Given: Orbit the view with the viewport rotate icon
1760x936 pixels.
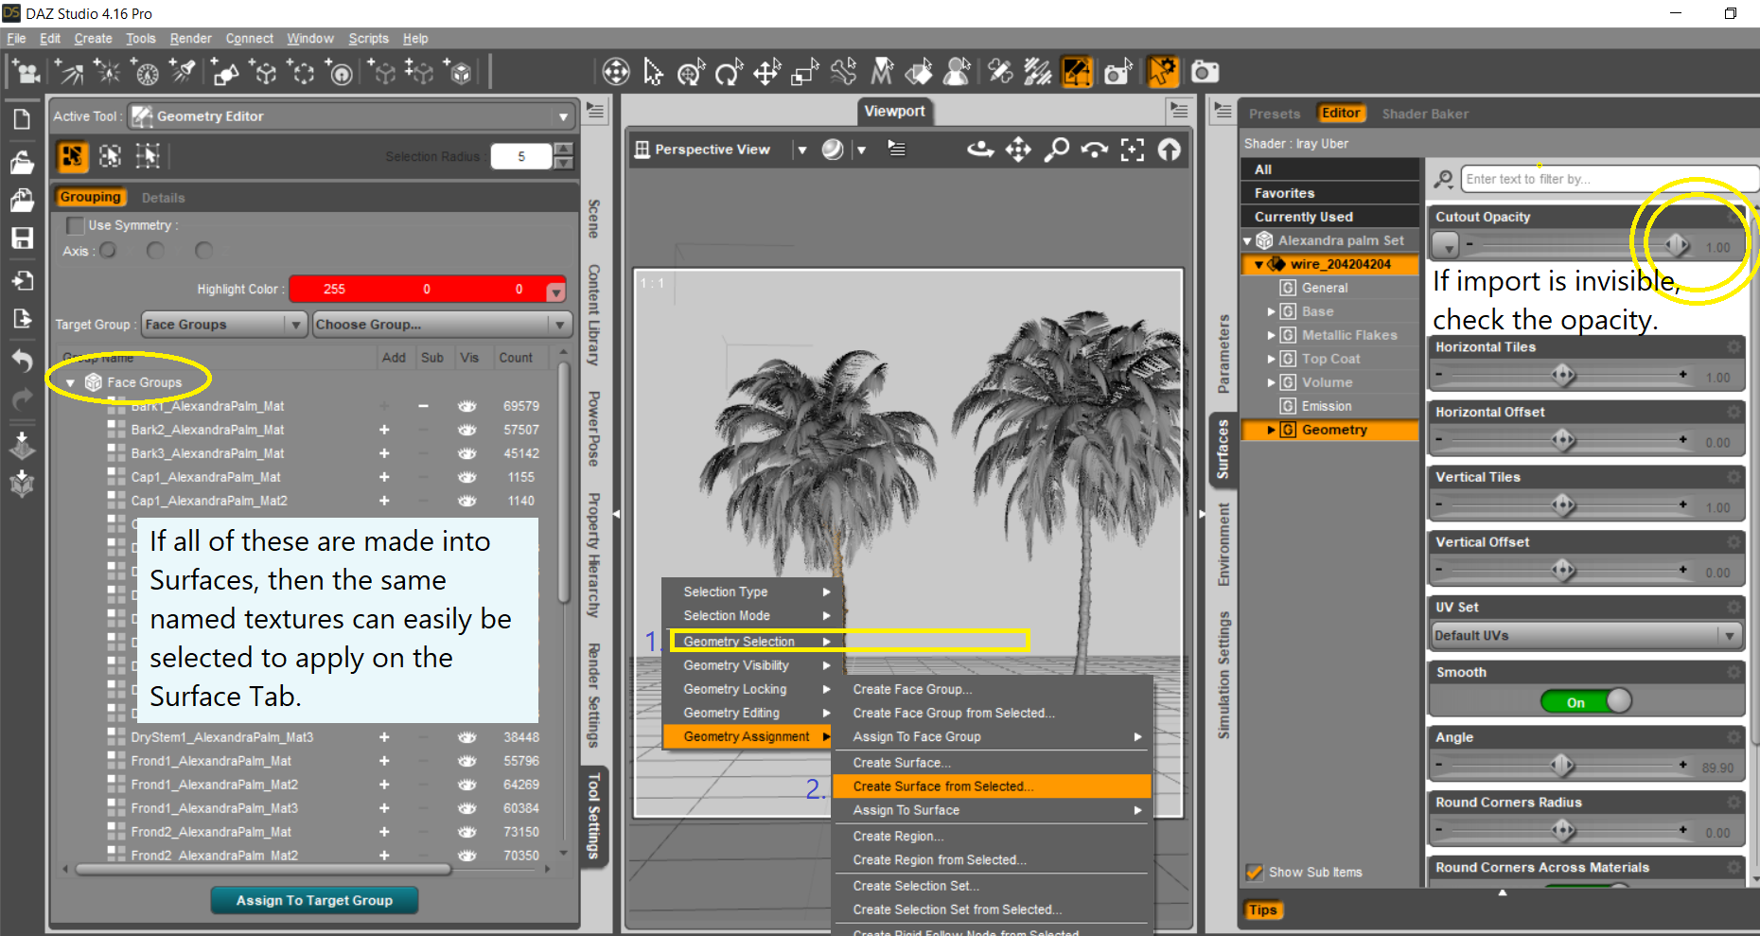Looking at the screenshot, I should (x=980, y=150).
